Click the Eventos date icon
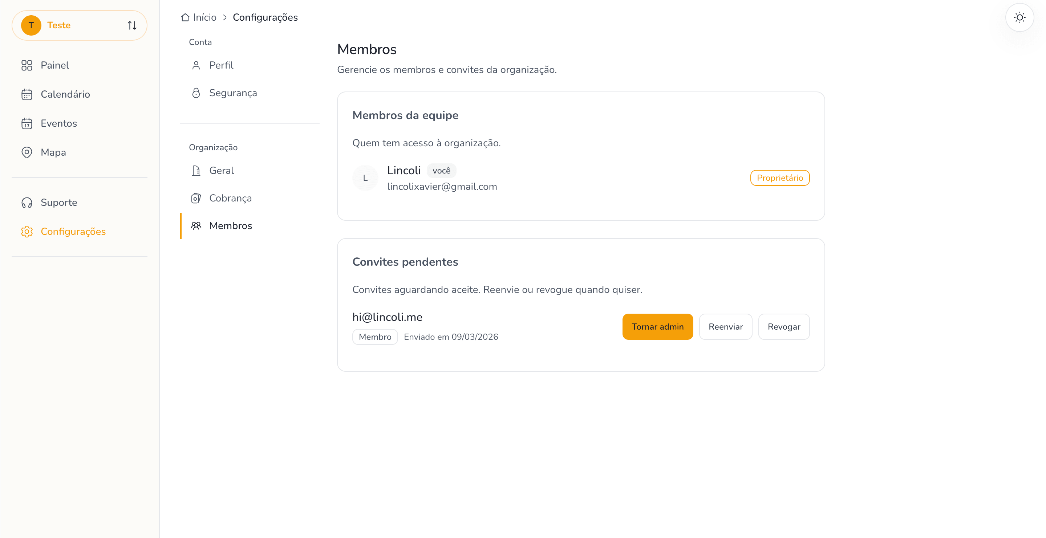Screen dimensions: 1046x538 [x=27, y=123]
